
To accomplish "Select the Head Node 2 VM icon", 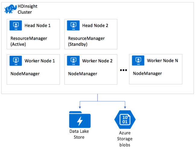I will (x=73, y=26).
